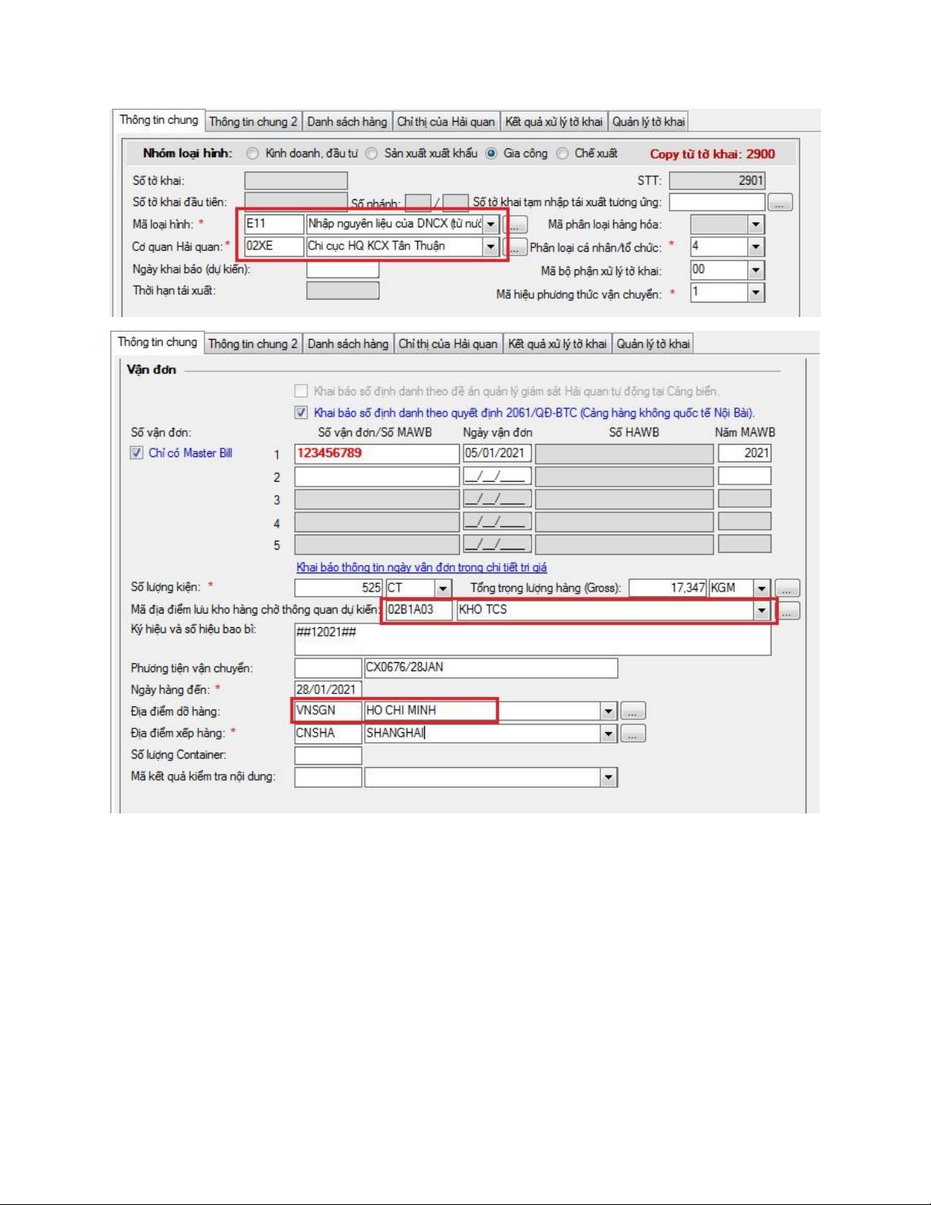
Task: Open Danh sách hàng tab above Vận đơn section
Action: click(x=347, y=344)
